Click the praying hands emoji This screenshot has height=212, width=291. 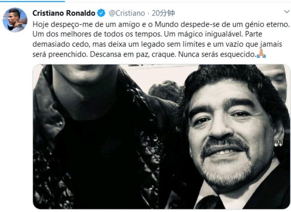pos(261,54)
